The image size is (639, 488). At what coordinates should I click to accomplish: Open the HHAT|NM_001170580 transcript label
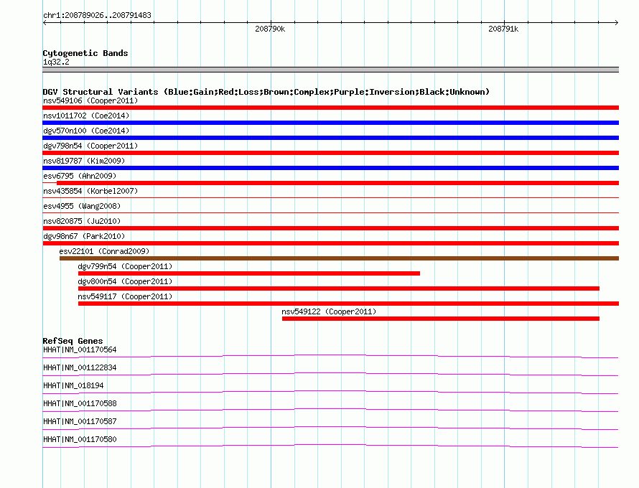pyautogui.click(x=80, y=439)
